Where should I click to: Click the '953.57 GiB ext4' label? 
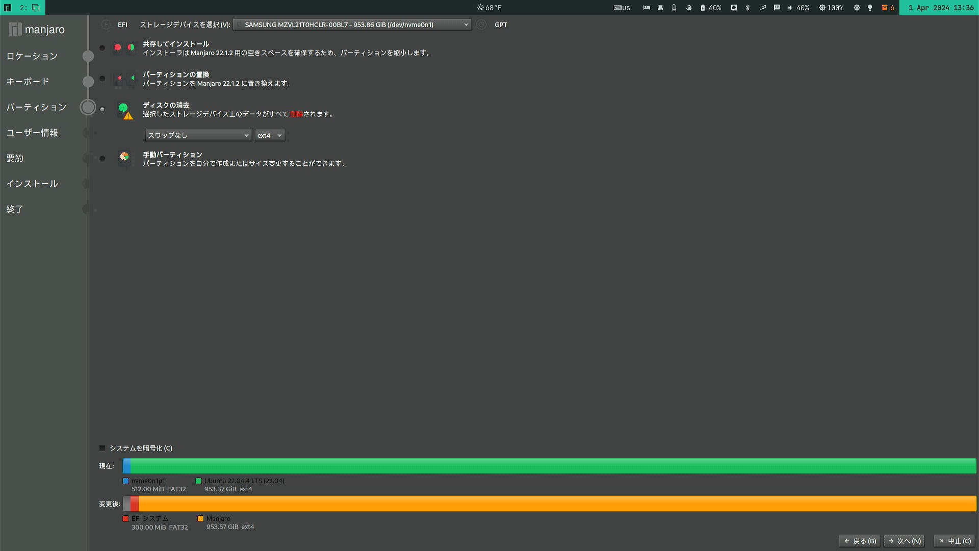pyautogui.click(x=230, y=527)
